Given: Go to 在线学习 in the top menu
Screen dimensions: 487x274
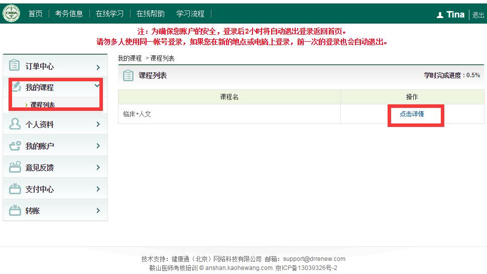Looking at the screenshot, I should point(109,14).
